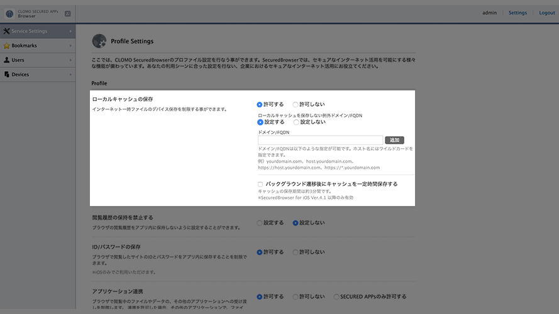
Task: Click the Bookmarks star icon
Action: coord(6,46)
